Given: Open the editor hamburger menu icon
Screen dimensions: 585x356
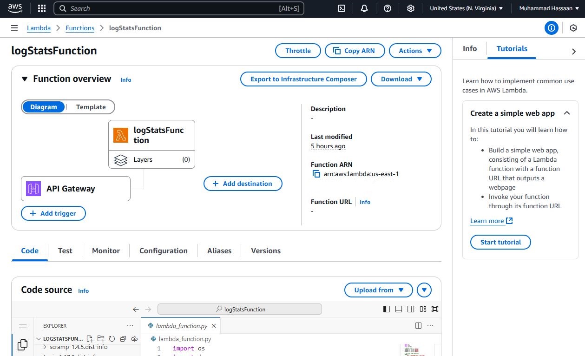Looking at the screenshot, I should coord(23,326).
